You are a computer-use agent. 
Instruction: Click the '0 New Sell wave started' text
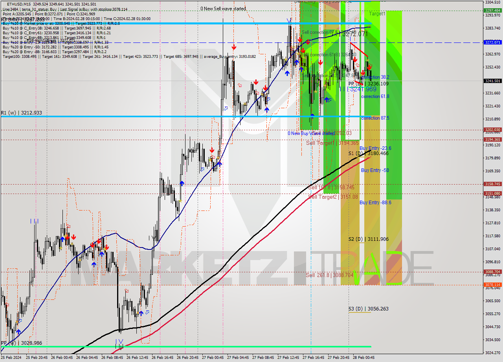pyautogui.click(x=223, y=9)
